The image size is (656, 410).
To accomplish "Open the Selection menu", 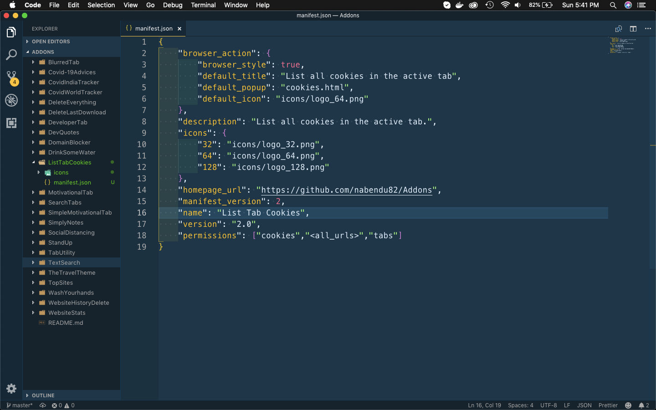I will point(101,5).
